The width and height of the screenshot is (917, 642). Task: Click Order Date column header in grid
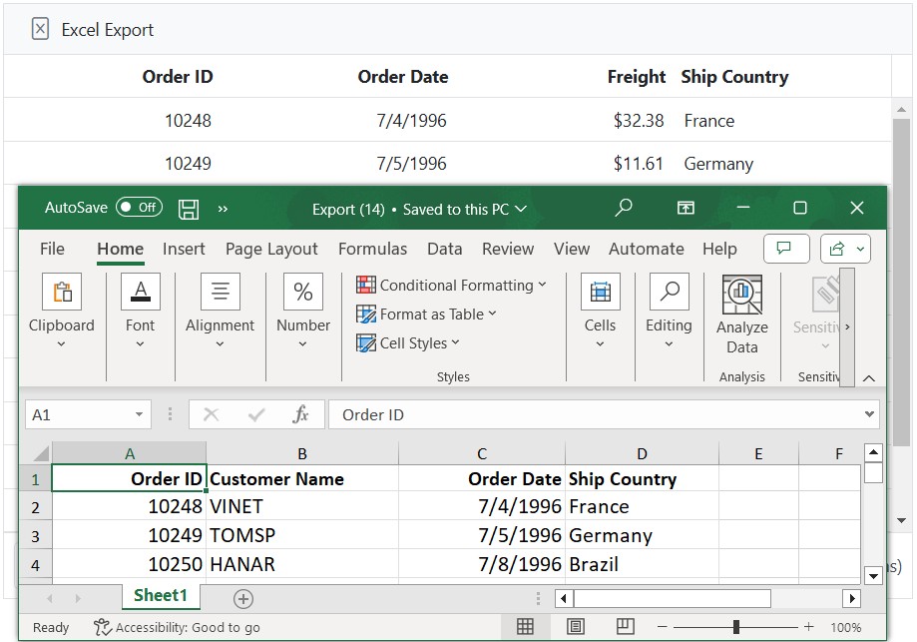point(403,77)
